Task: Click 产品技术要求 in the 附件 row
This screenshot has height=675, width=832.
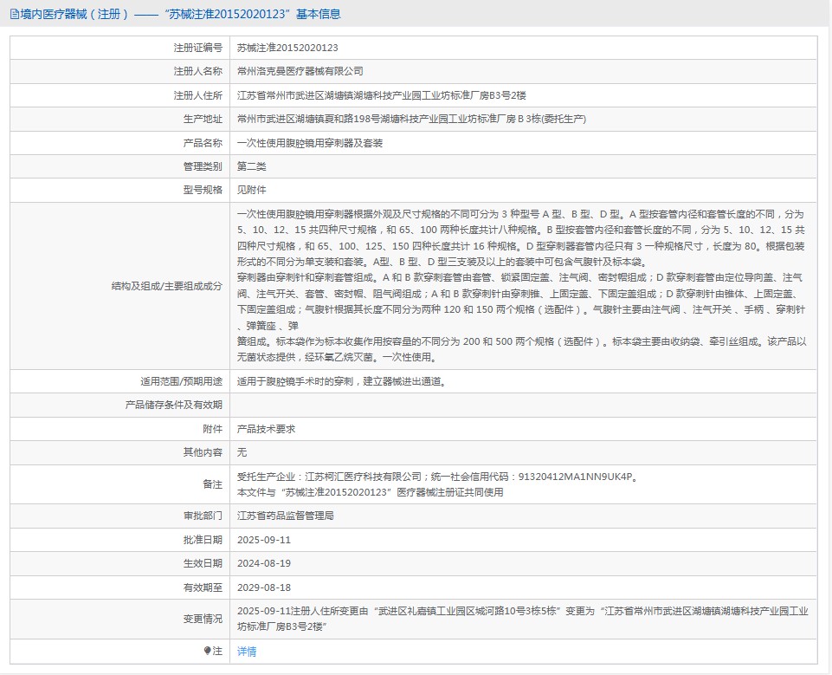Action: pos(266,429)
